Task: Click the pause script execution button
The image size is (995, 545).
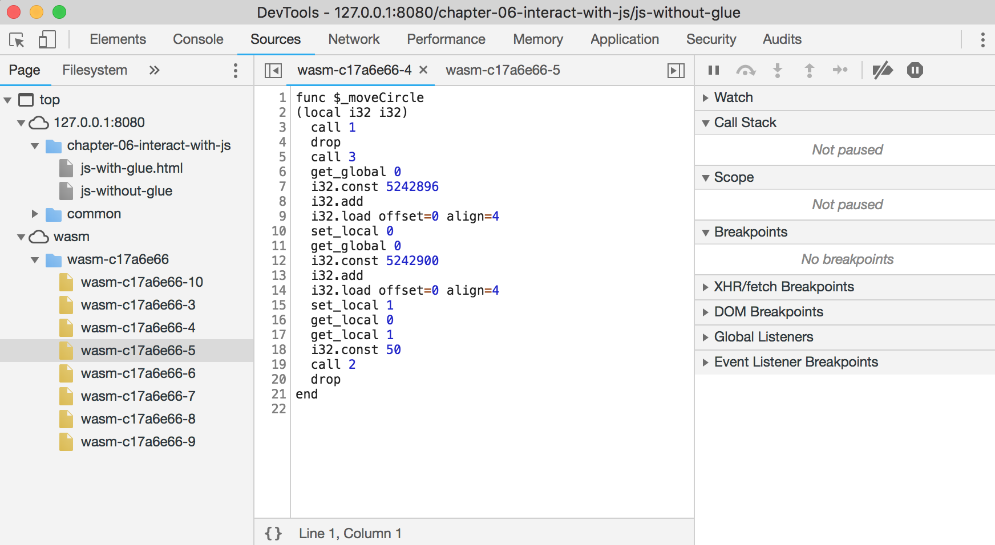Action: [713, 70]
